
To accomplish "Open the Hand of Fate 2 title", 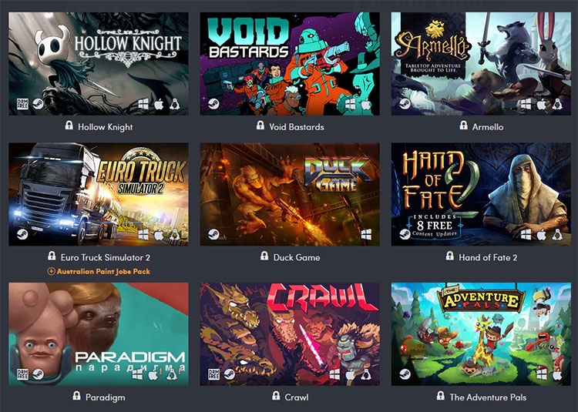I will [488, 257].
